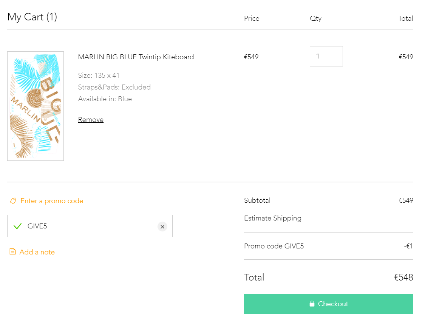Remove the kiteboard from the cart

91,120
